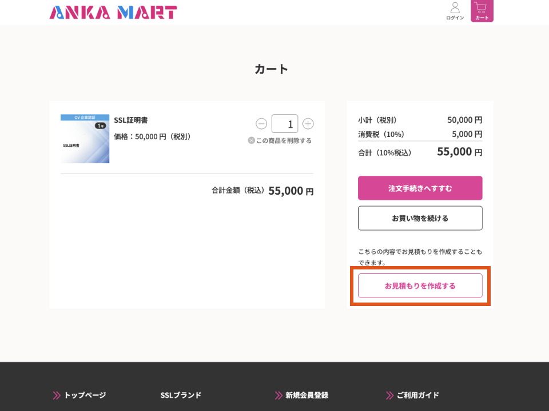549x411 pixels.
Task: Focus the quantity input field
Action: [x=284, y=124]
